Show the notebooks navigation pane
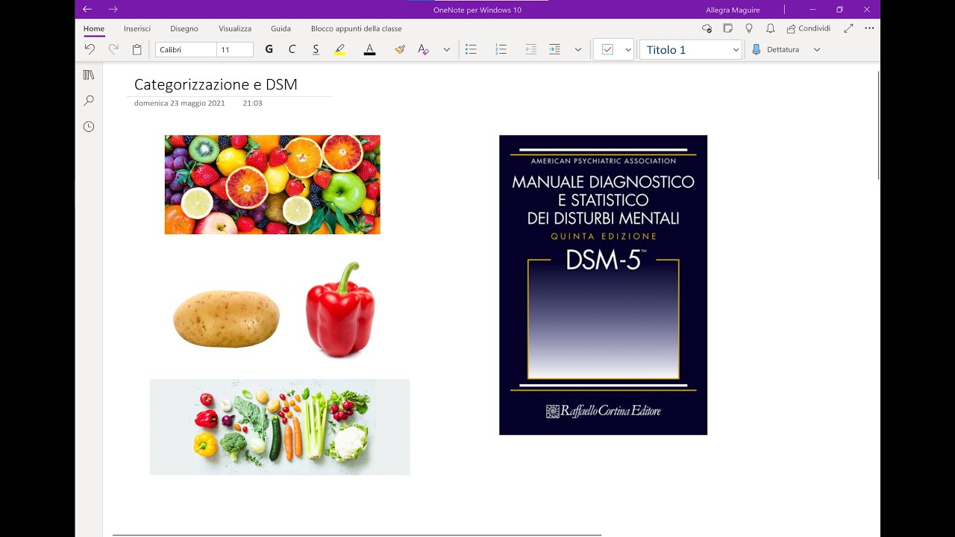955x537 pixels. pyautogui.click(x=89, y=75)
